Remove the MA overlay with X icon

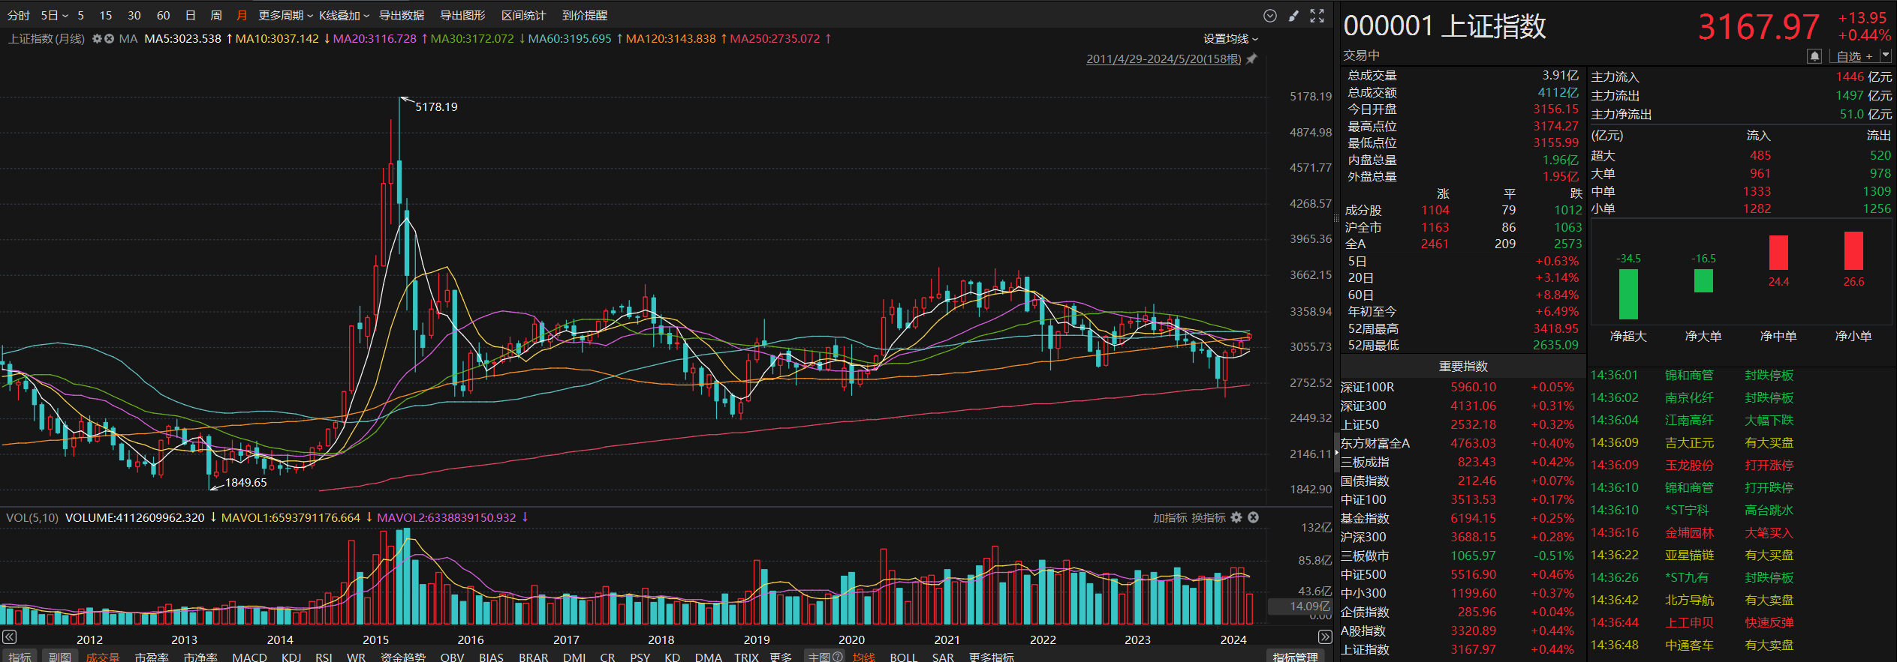tap(109, 39)
